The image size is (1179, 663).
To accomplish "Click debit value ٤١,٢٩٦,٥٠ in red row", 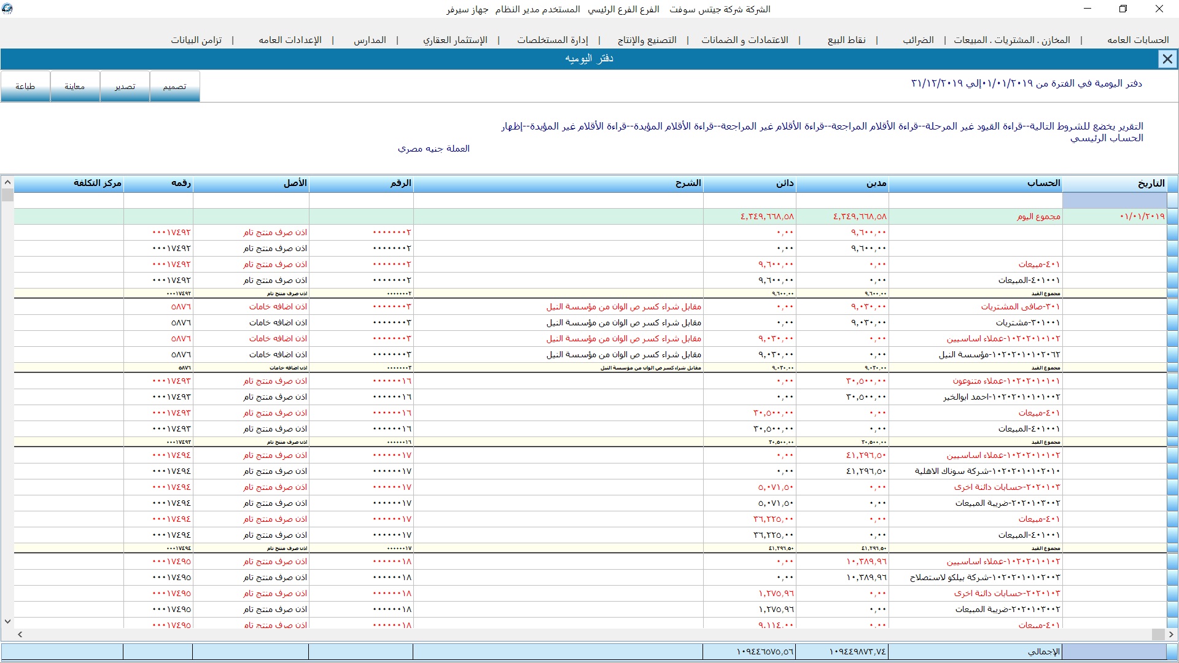I will (x=866, y=455).
